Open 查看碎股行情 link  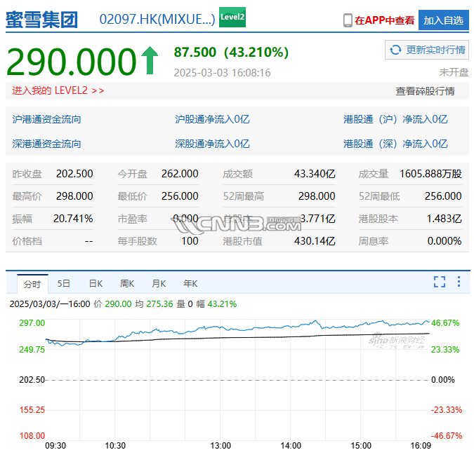[x=425, y=91]
